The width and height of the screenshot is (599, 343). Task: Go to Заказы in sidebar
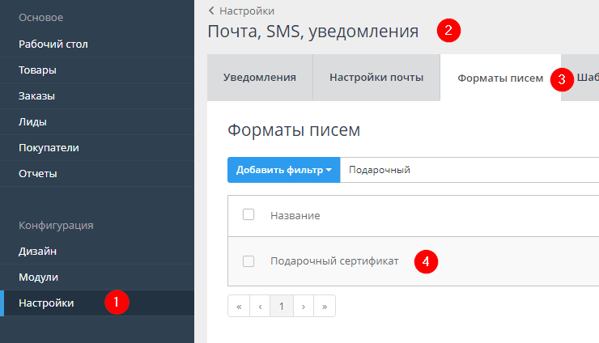point(37,95)
